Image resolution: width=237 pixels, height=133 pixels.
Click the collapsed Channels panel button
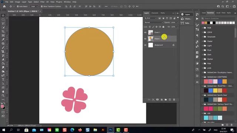[x=187, y=19]
